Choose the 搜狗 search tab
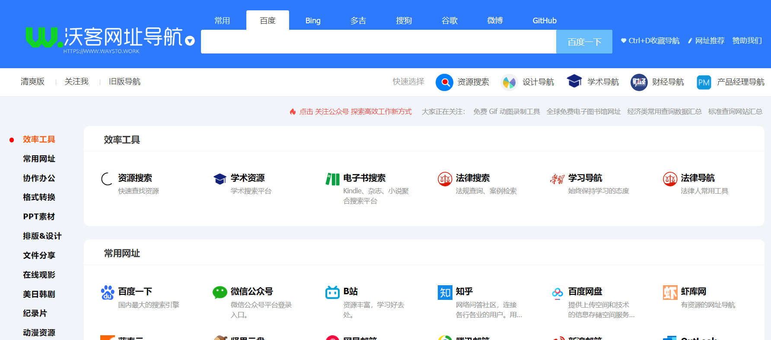The image size is (771, 340). [x=404, y=20]
